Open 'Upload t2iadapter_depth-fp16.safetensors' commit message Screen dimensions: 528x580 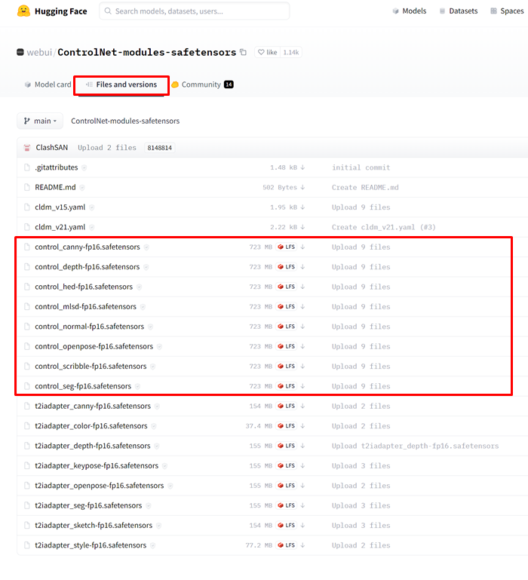415,446
